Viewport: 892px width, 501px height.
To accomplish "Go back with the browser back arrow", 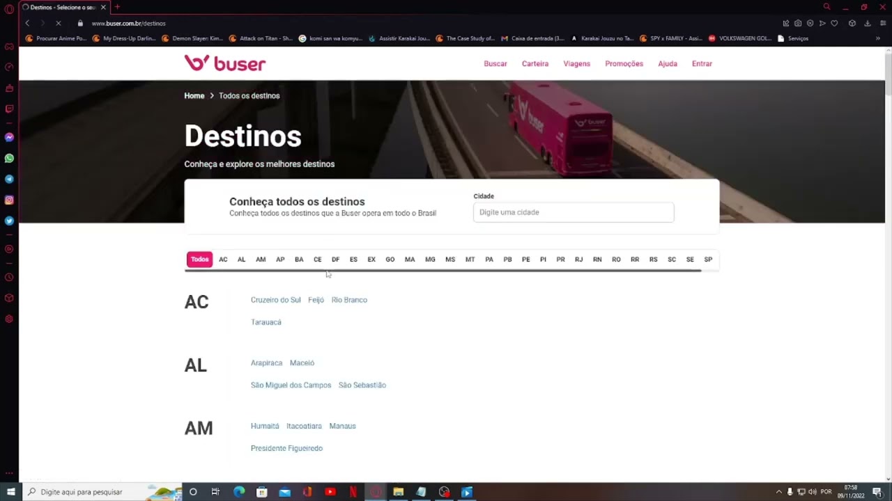I will tap(27, 23).
